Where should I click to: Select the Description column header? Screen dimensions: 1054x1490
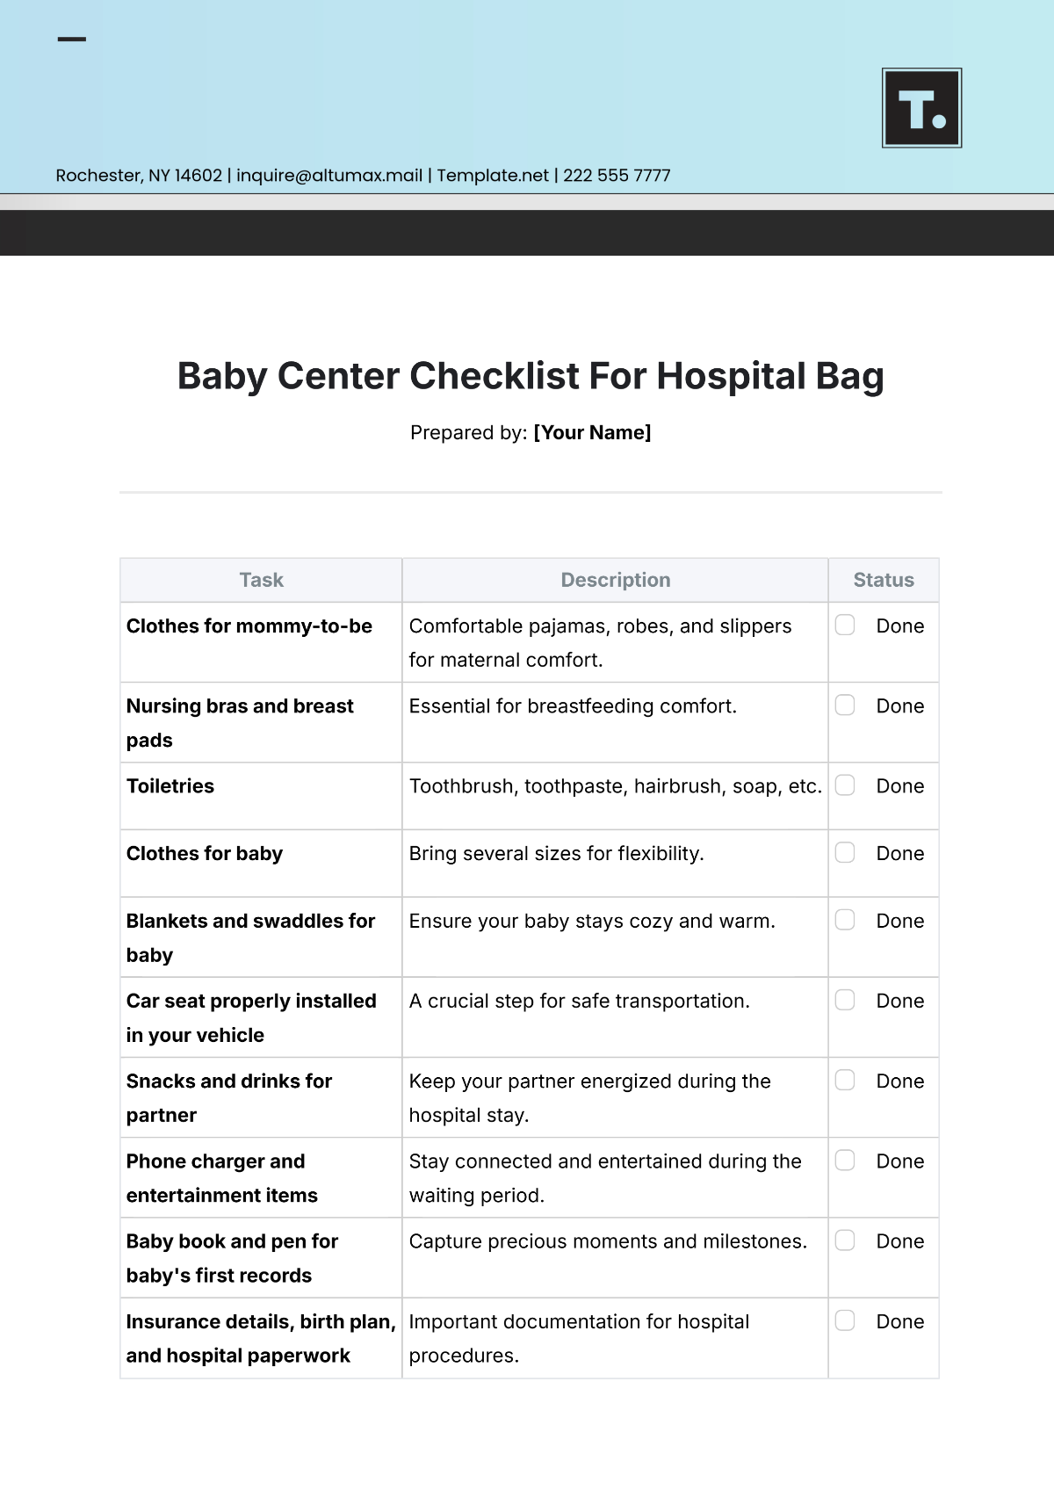(x=615, y=580)
